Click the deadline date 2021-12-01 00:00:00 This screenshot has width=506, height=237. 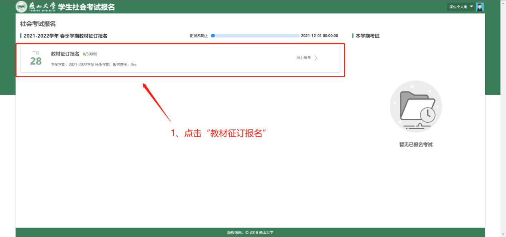click(x=319, y=36)
